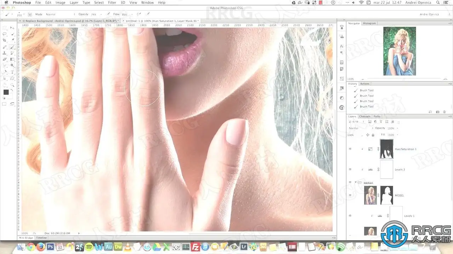This screenshot has height=254, width=453.
Task: Select the Path Selection tool
Action: coord(5,78)
